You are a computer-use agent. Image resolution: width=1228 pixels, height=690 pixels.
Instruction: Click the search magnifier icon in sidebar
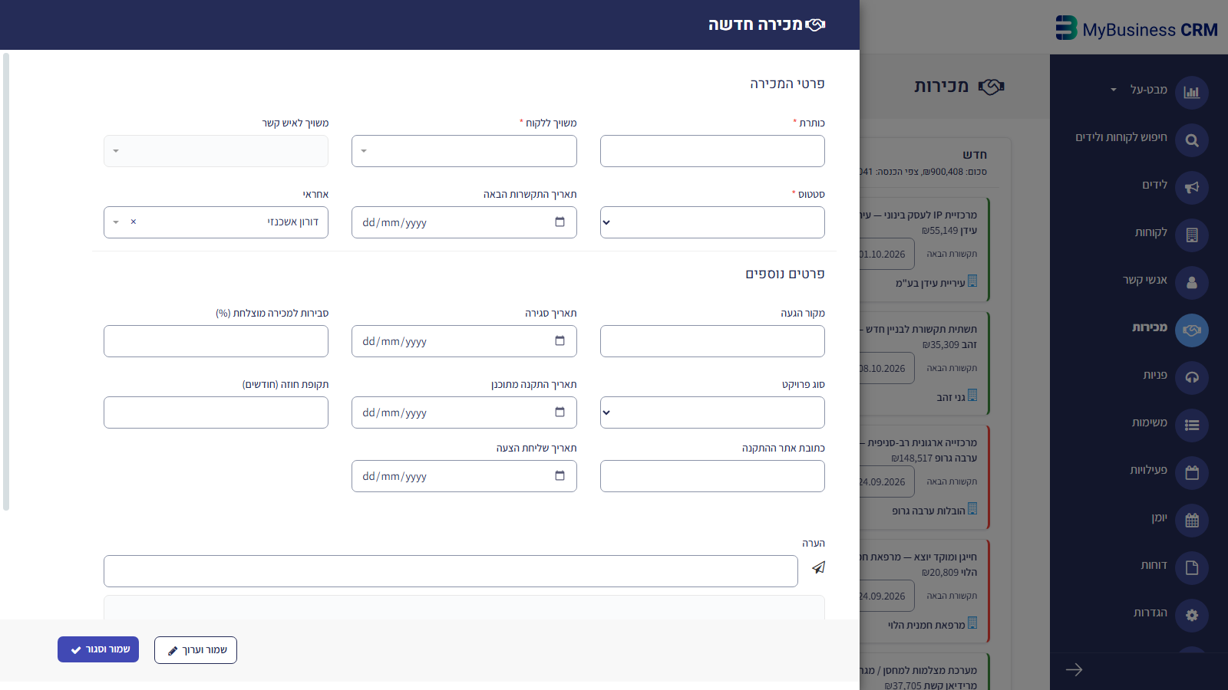click(1191, 140)
